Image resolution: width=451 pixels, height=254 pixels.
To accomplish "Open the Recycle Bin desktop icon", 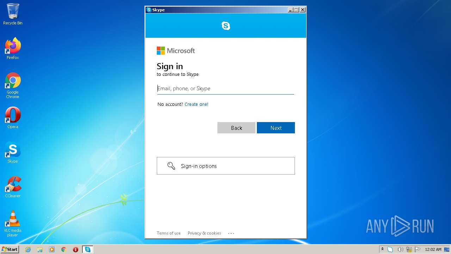I will pyautogui.click(x=13, y=14).
